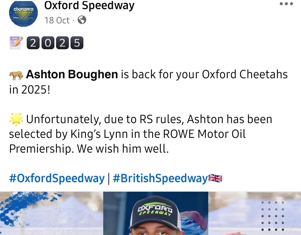Click the keycap digit 0 emoji
The height and width of the screenshot is (235, 301).
click(48, 43)
